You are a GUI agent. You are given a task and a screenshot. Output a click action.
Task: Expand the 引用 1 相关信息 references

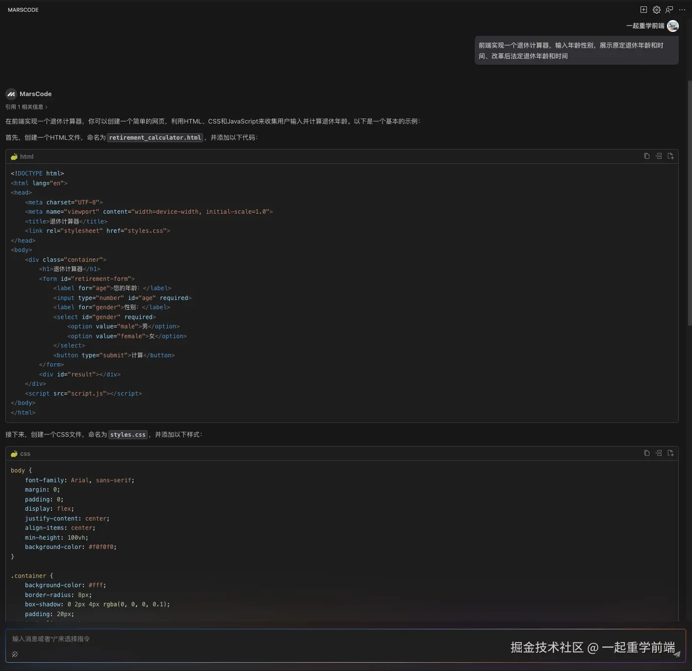(26, 107)
